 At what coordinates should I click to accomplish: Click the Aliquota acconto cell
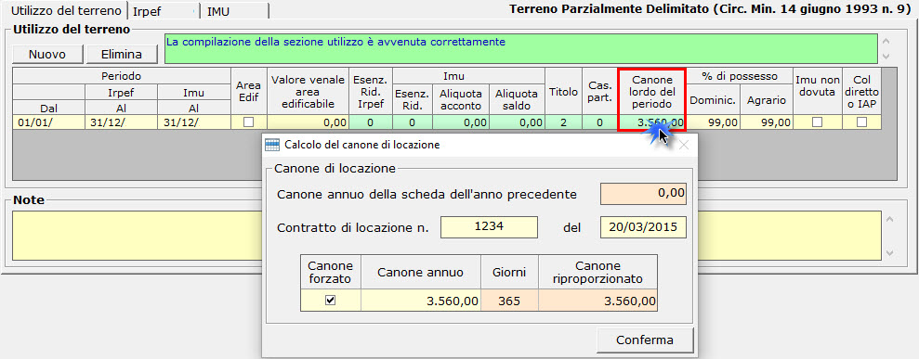[x=461, y=122]
